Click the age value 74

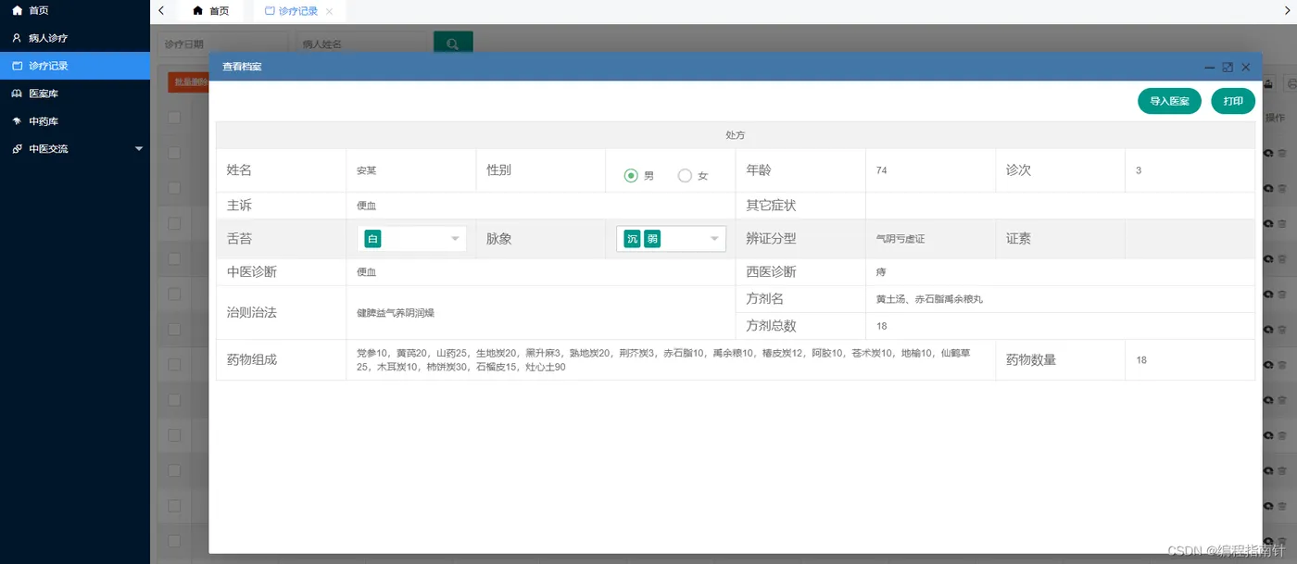point(881,171)
